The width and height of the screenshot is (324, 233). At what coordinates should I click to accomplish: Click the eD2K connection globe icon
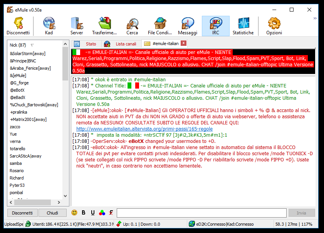pos(192,224)
